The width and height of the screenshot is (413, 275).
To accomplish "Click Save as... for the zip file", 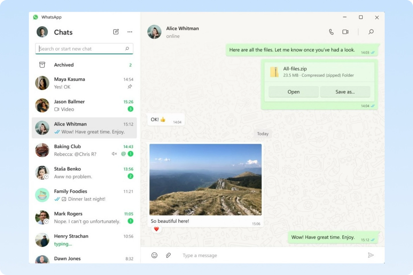I will [345, 92].
